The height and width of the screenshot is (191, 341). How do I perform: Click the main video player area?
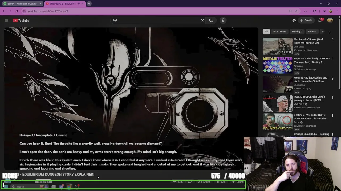pyautogui.click(x=131, y=99)
